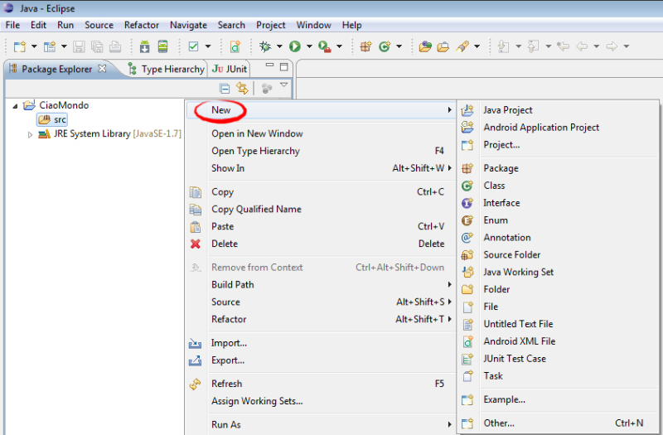Switch to the JUnit tab
Screen dimensions: 663x435
coord(230,69)
